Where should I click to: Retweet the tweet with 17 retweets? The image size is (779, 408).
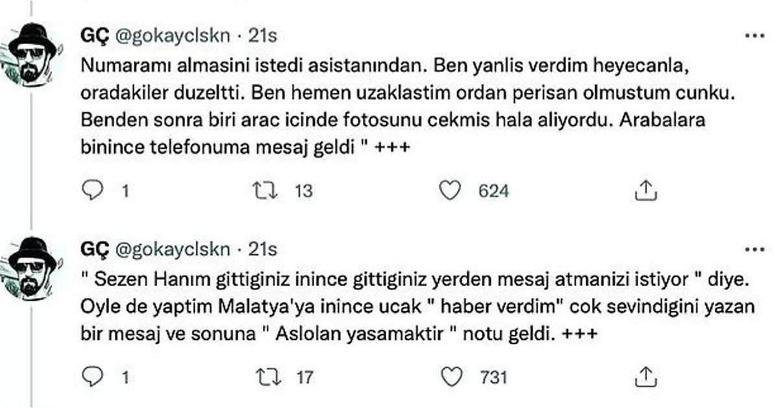tap(265, 377)
